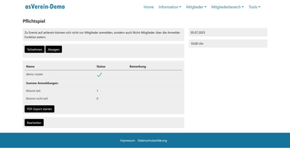Select the 'demo nutzer' table entry
The height and width of the screenshot is (150, 290).
(35, 74)
